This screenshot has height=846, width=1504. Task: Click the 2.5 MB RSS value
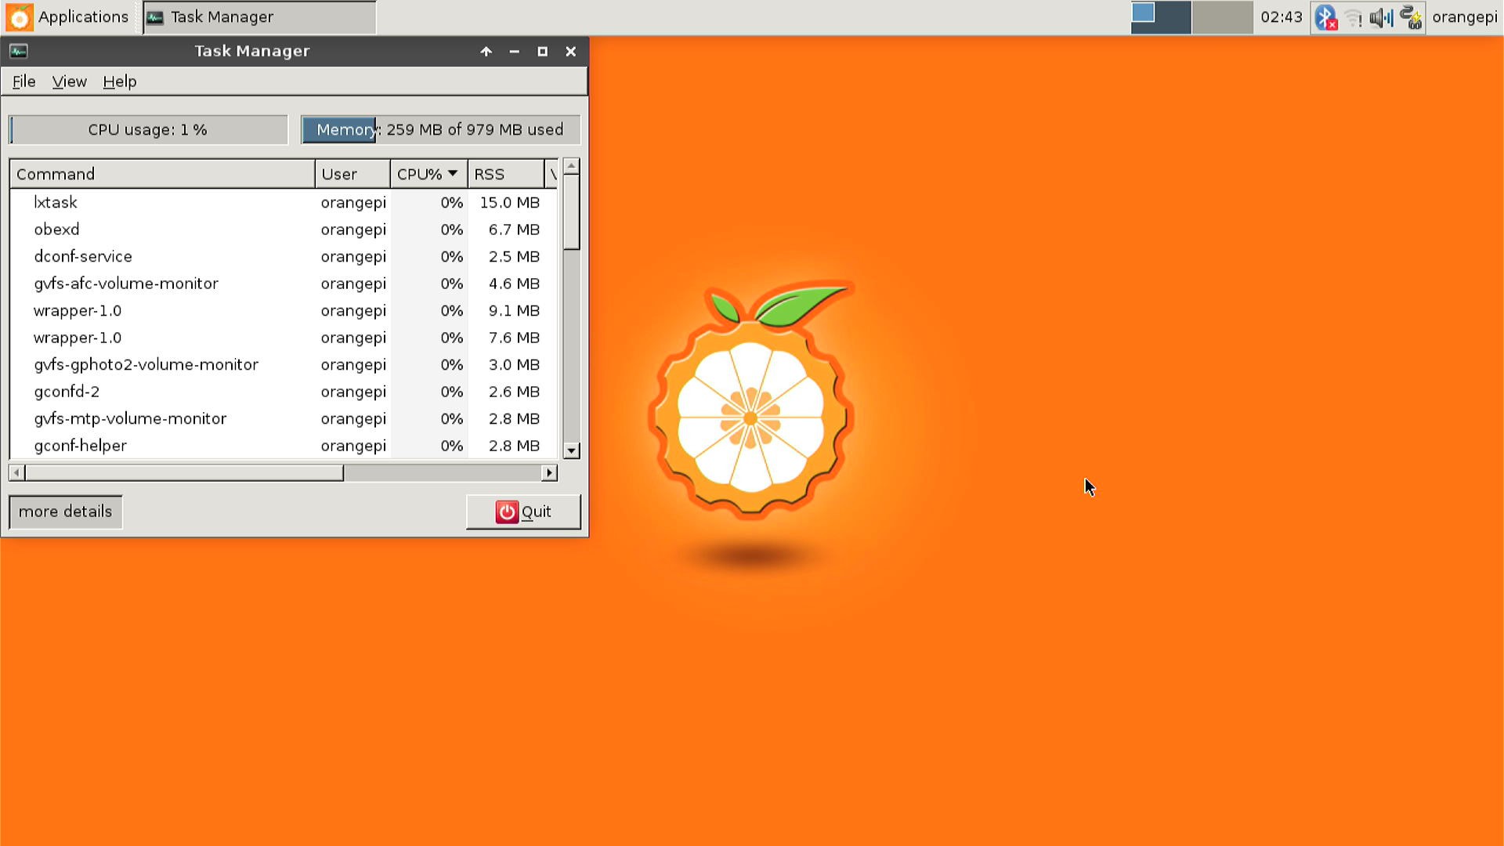(514, 257)
